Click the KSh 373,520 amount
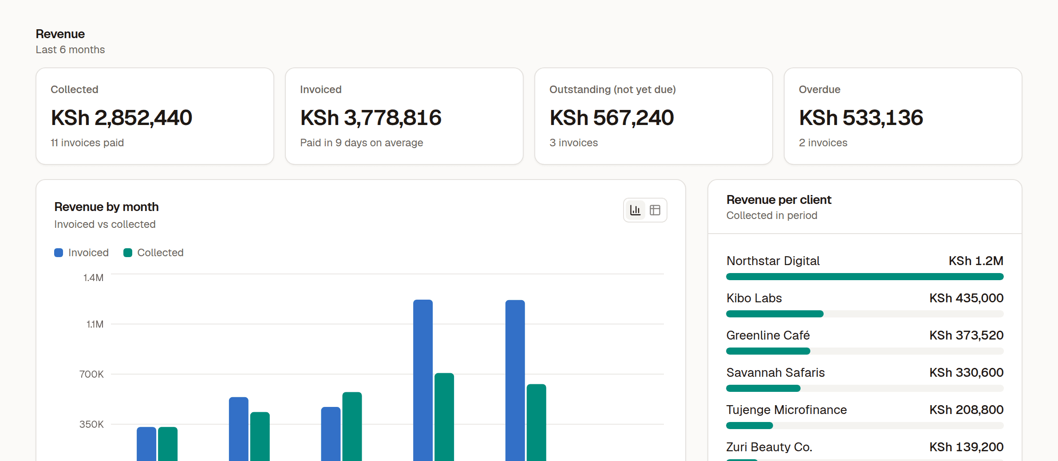This screenshot has width=1058, height=461. (967, 335)
